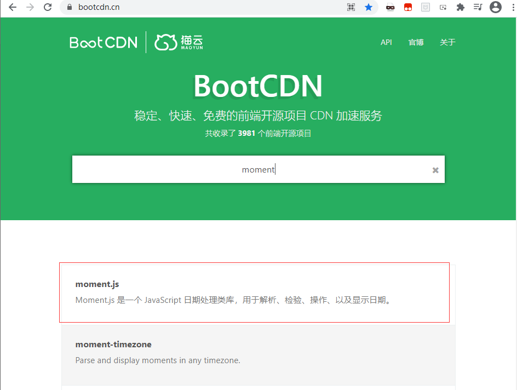Open the screen capture extension icon
Viewport: 517px width, 390px height.
(443, 7)
